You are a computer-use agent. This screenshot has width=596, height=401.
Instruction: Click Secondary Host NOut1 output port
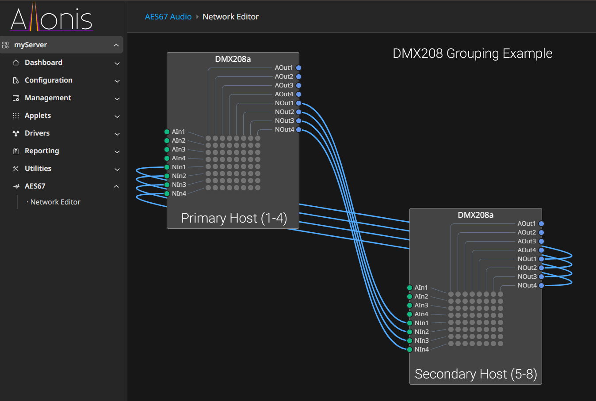pos(541,259)
